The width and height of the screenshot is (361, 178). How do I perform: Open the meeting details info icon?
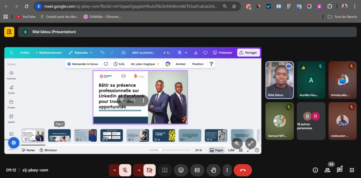click(315, 170)
